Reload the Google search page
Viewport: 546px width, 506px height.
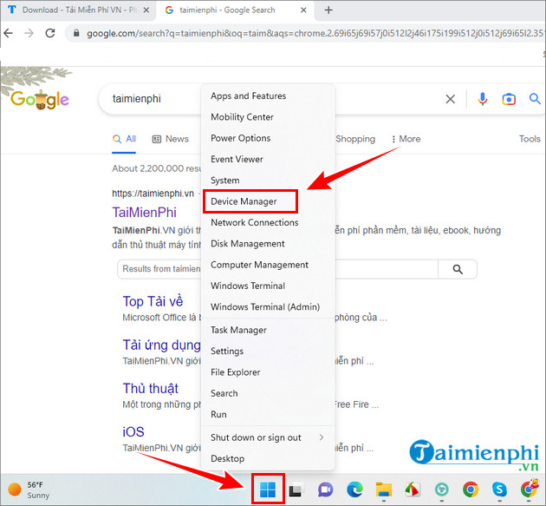[x=50, y=33]
